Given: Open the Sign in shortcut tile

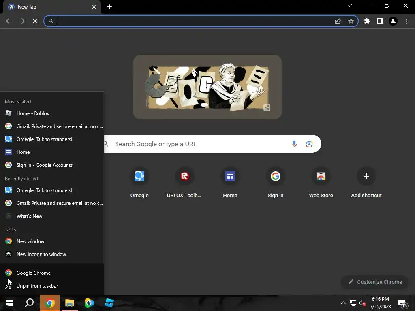Looking at the screenshot, I should pyautogui.click(x=276, y=183).
